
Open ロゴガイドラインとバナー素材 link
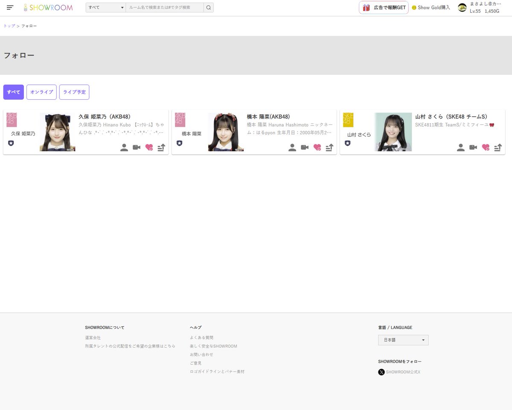pos(217,372)
